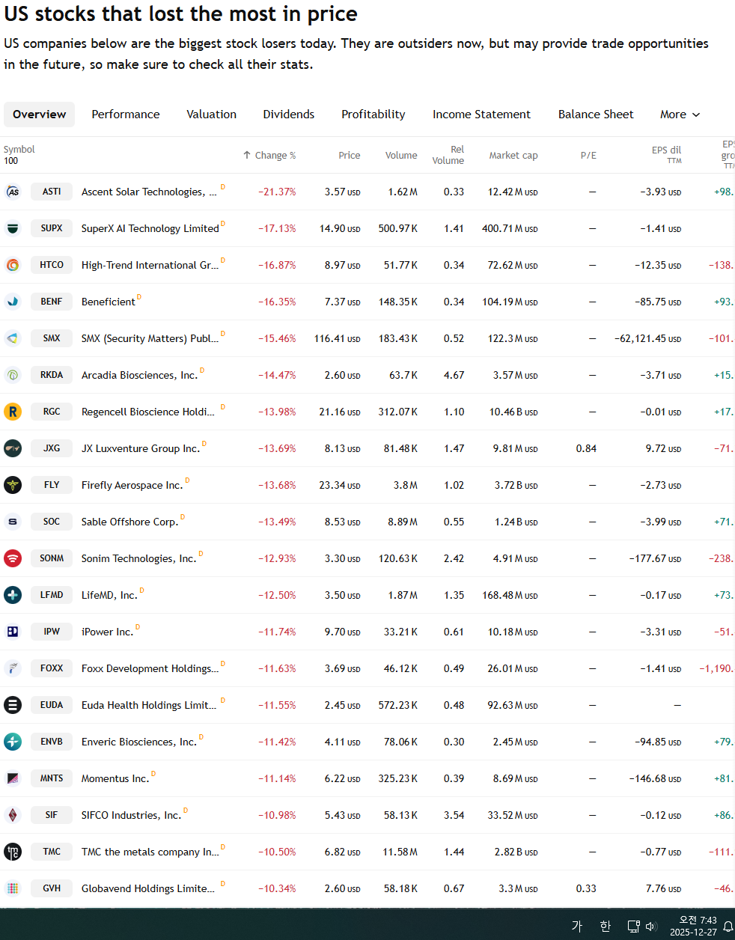Sort by the P/E column header
This screenshot has width=735, height=940.
pos(588,156)
